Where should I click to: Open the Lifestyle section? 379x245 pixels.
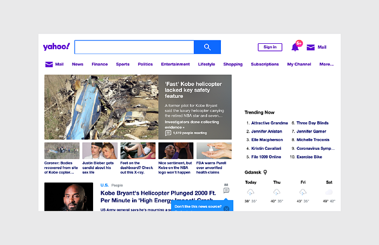pyautogui.click(x=206, y=64)
